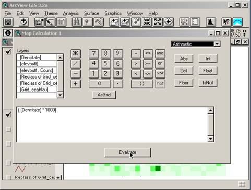Click the Histogram toolbar icon

click(211, 22)
